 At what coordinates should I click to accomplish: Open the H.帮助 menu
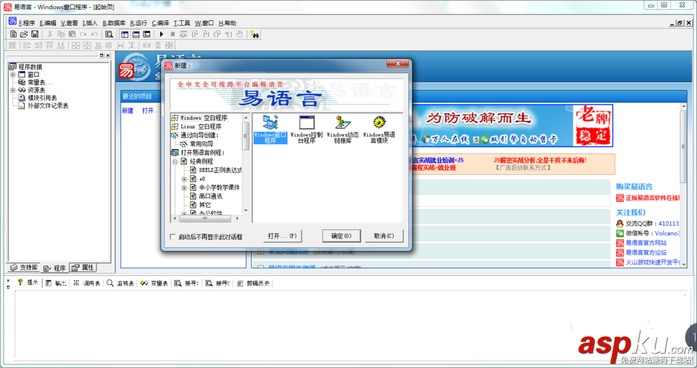pos(227,23)
